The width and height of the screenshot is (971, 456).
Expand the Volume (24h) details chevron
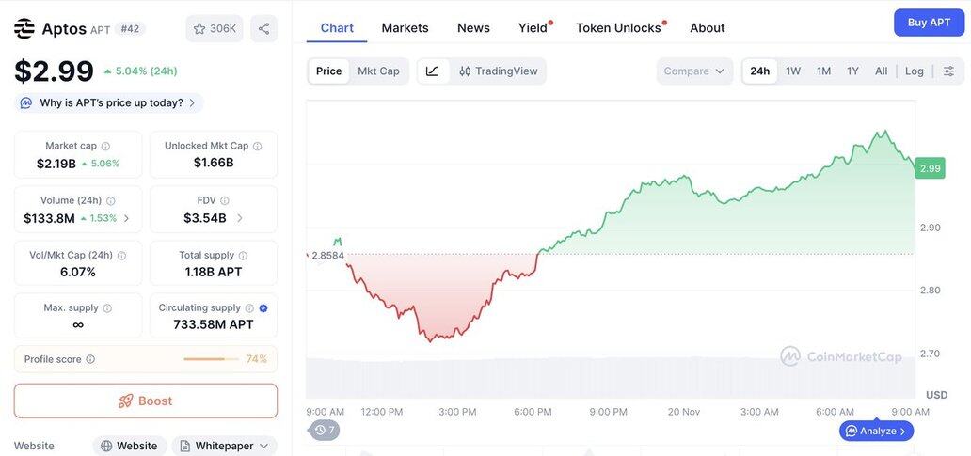point(127,218)
